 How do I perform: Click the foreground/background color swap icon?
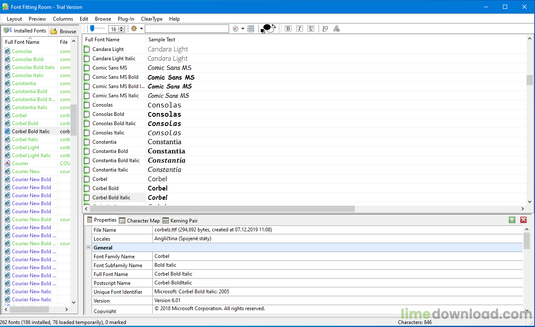[268, 29]
